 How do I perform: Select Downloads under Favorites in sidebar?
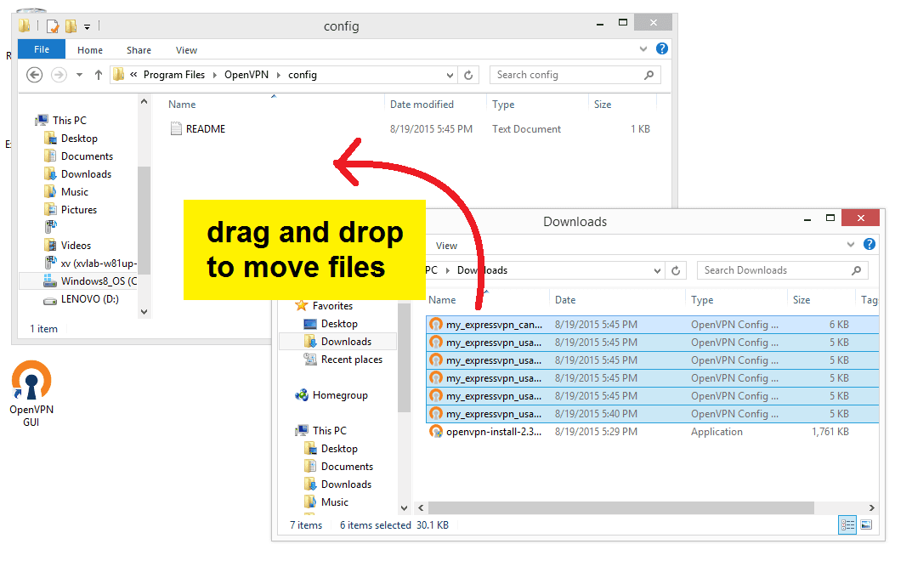(x=338, y=342)
